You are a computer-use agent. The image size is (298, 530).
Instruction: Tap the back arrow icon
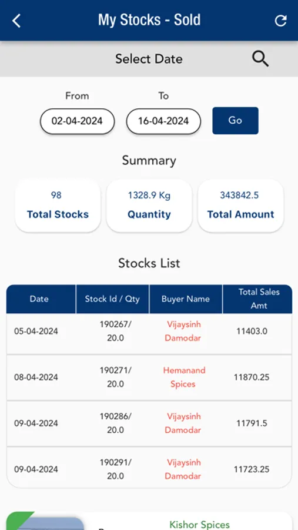pos(16,21)
